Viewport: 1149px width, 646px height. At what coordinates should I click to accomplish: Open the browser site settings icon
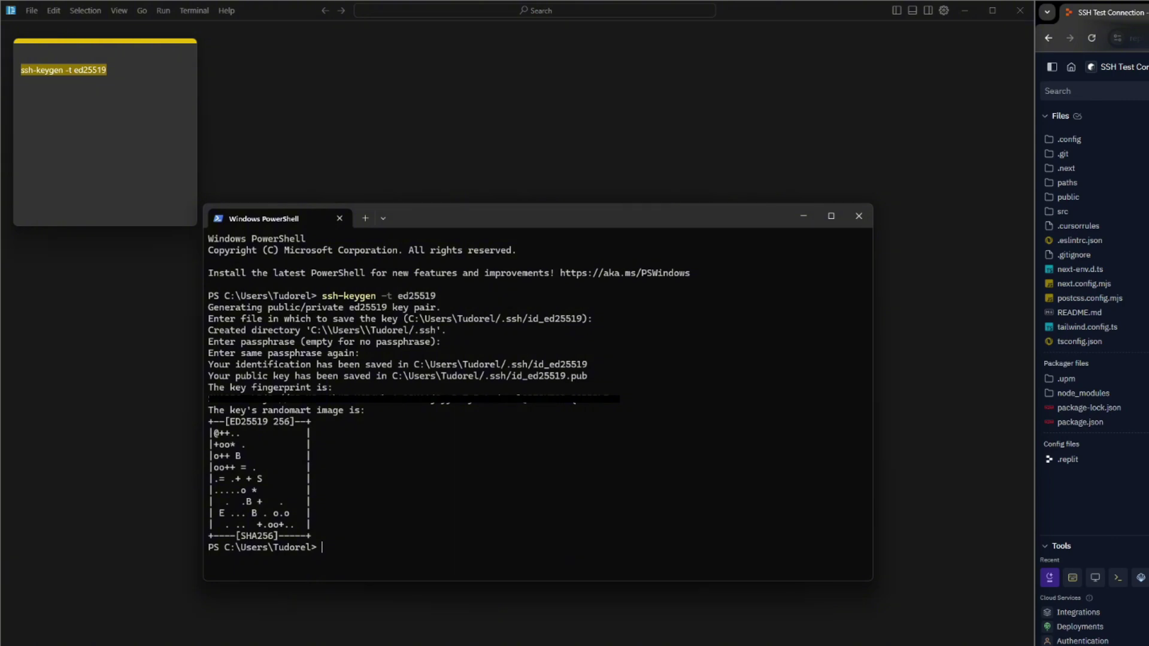pos(1117,38)
